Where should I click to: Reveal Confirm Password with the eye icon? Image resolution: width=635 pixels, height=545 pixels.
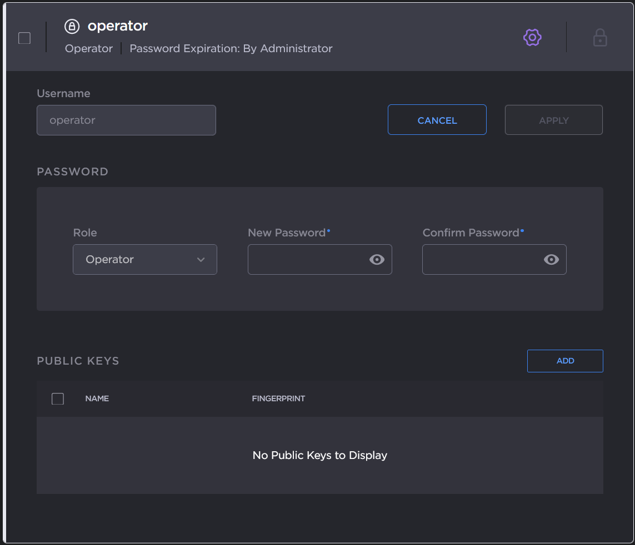pos(551,259)
